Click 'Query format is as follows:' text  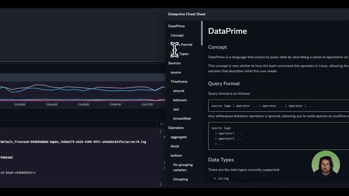click(x=229, y=94)
